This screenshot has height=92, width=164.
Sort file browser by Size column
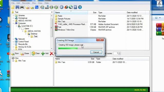click(x=93, y=13)
